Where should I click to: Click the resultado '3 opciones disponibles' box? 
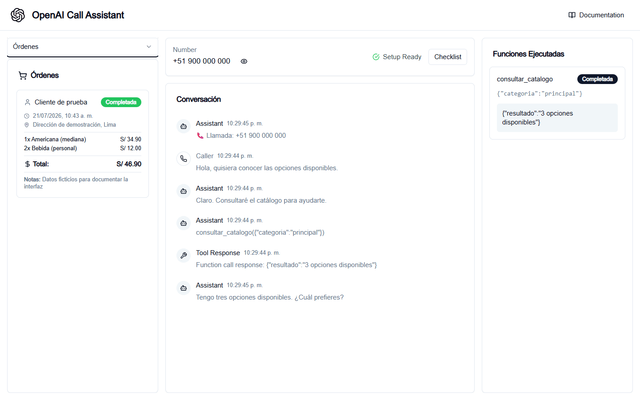(x=557, y=118)
